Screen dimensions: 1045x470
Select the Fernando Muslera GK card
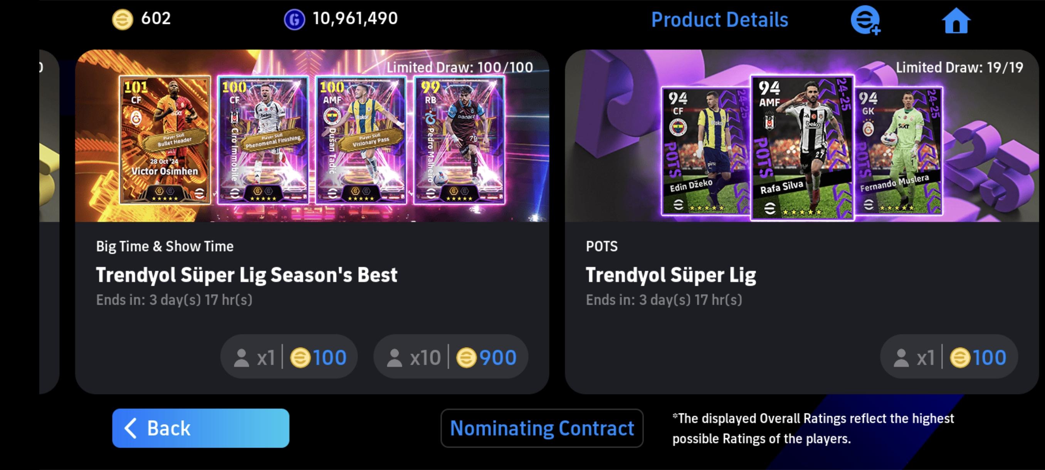click(899, 151)
